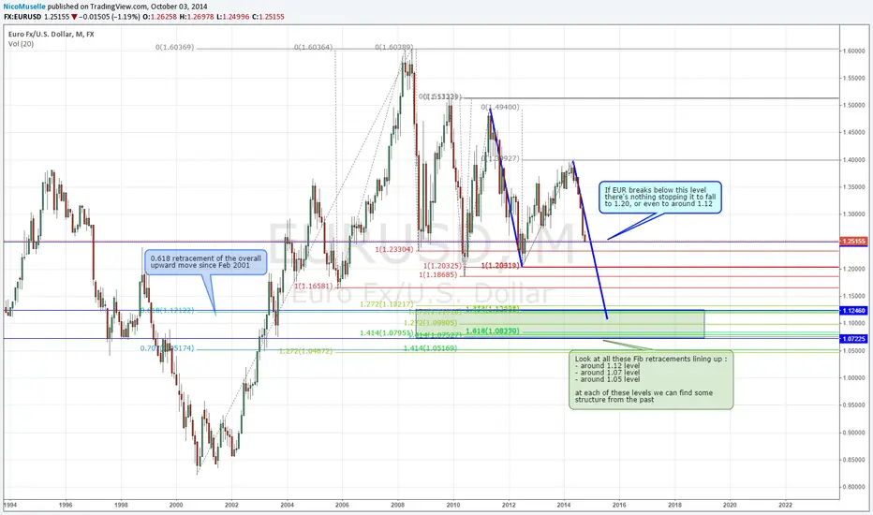Click the high value H:1.26978
873x515 pixels.
[x=196, y=17]
